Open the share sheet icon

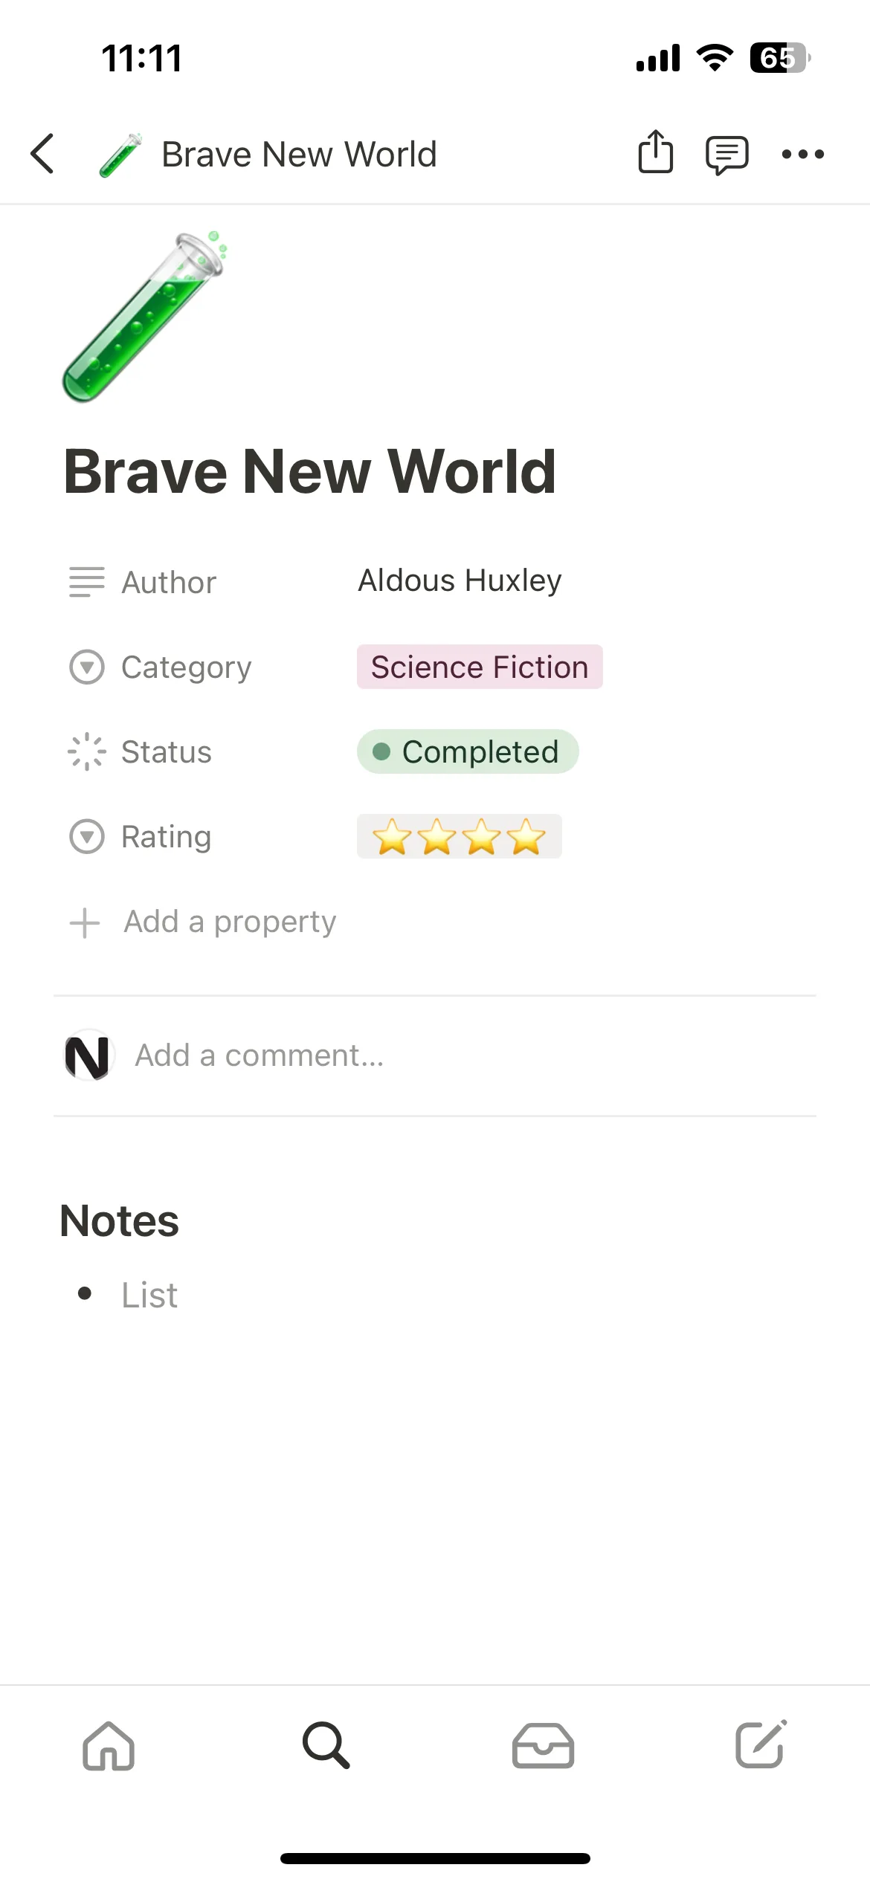655,152
